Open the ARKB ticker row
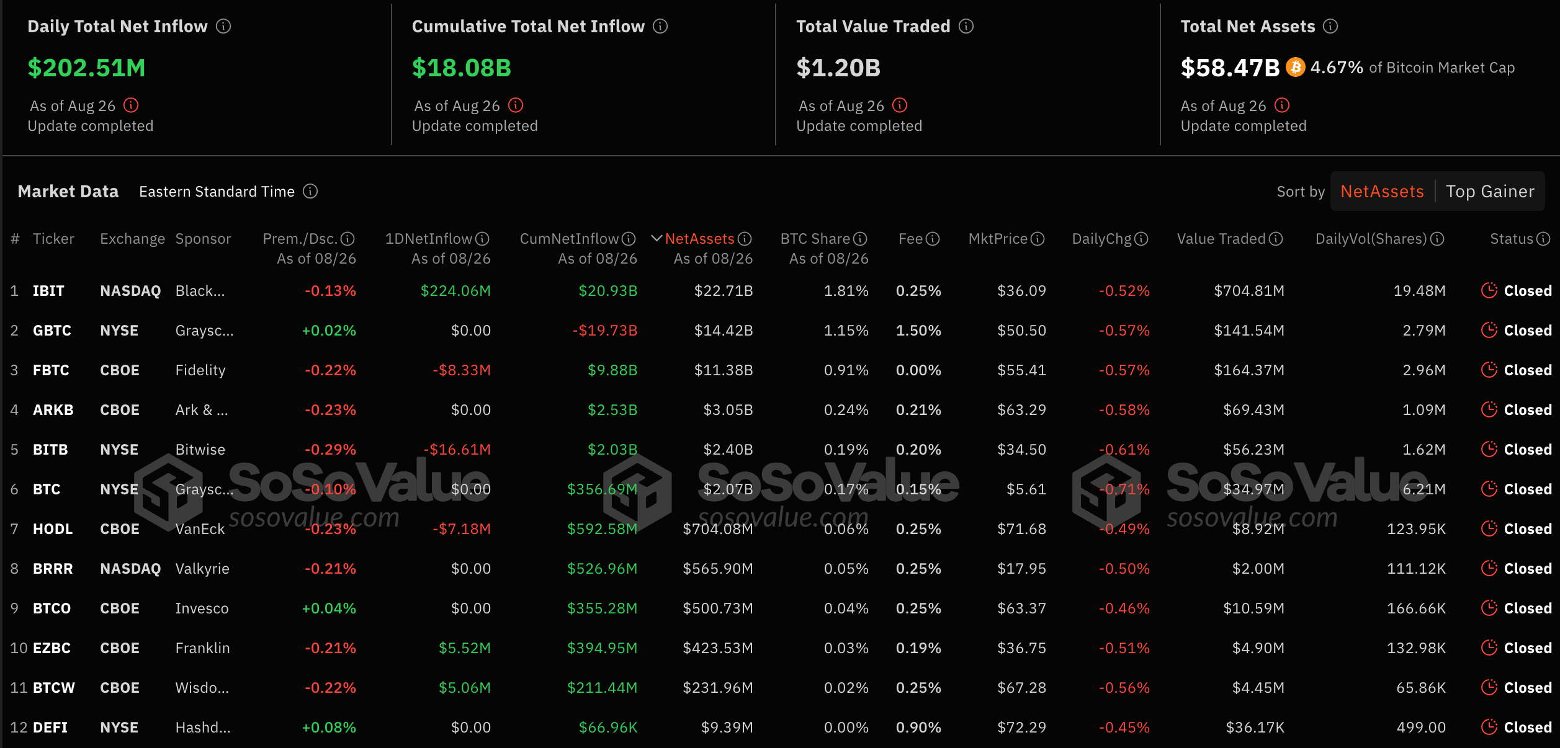Image resolution: width=1560 pixels, height=748 pixels. click(780, 409)
